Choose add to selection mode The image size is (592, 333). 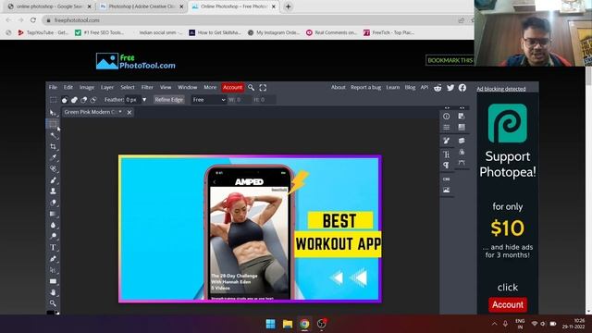point(74,100)
